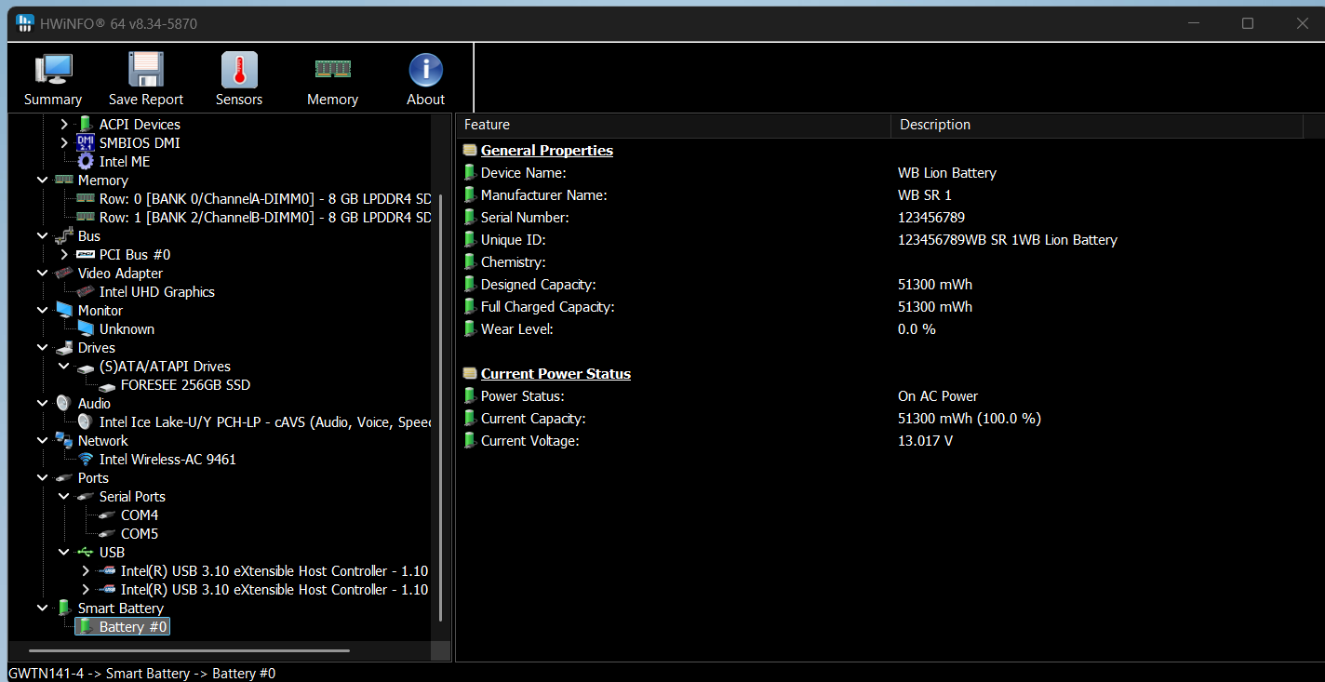Click the Current Voltage battery icon
This screenshot has width=1325, height=682.
point(470,440)
